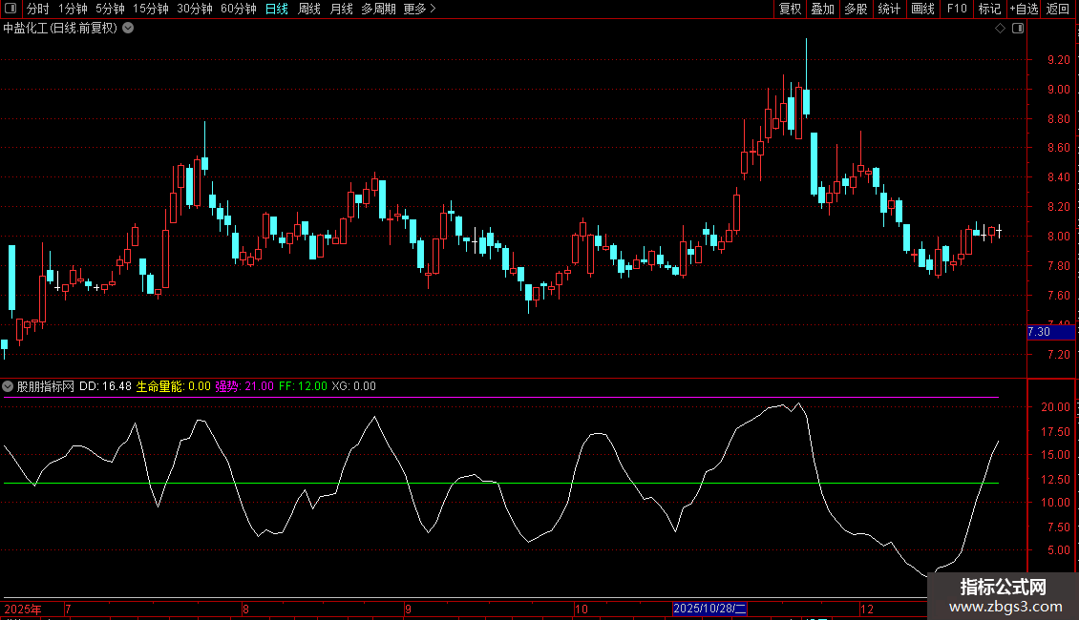The height and width of the screenshot is (620, 1079).
Task: Switch to the 分时 tab
Action: click(38, 9)
